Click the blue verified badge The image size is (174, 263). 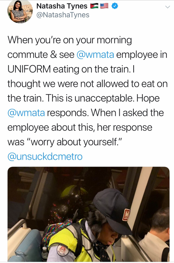(x=115, y=6)
